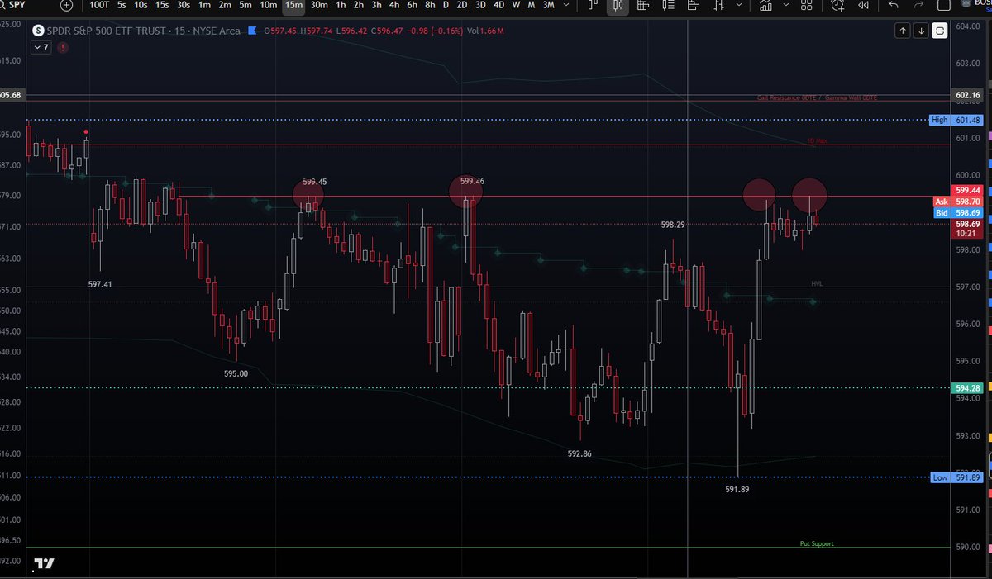Start Bar Replay mode

(x=863, y=7)
